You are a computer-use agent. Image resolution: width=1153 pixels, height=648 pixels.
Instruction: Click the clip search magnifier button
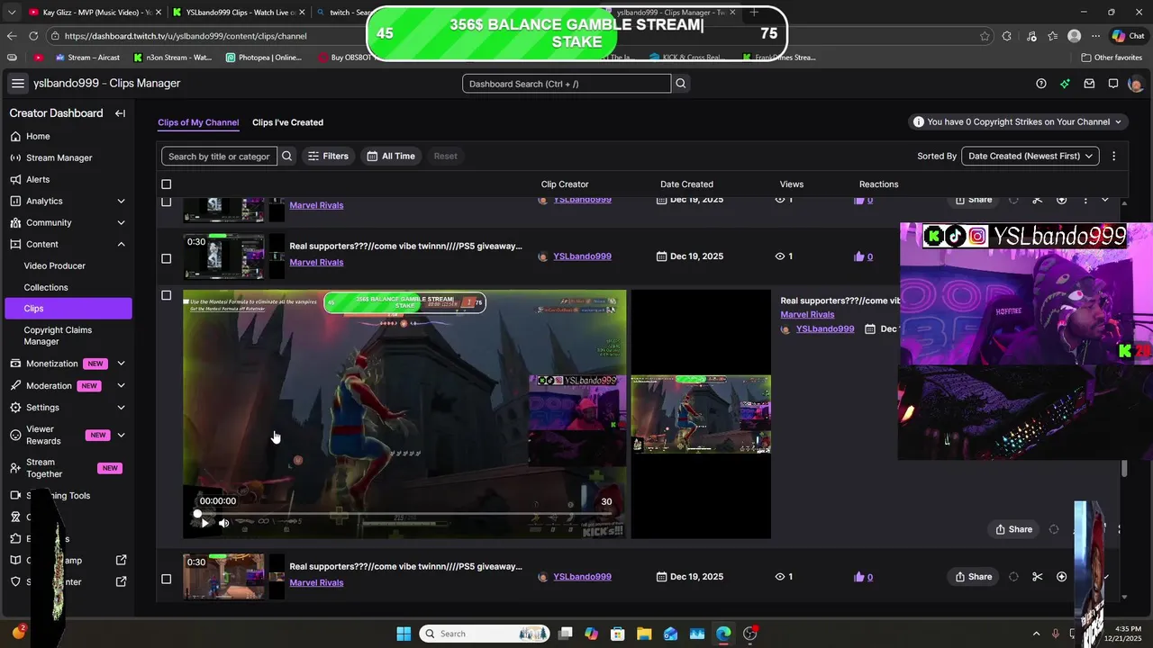pos(287,157)
